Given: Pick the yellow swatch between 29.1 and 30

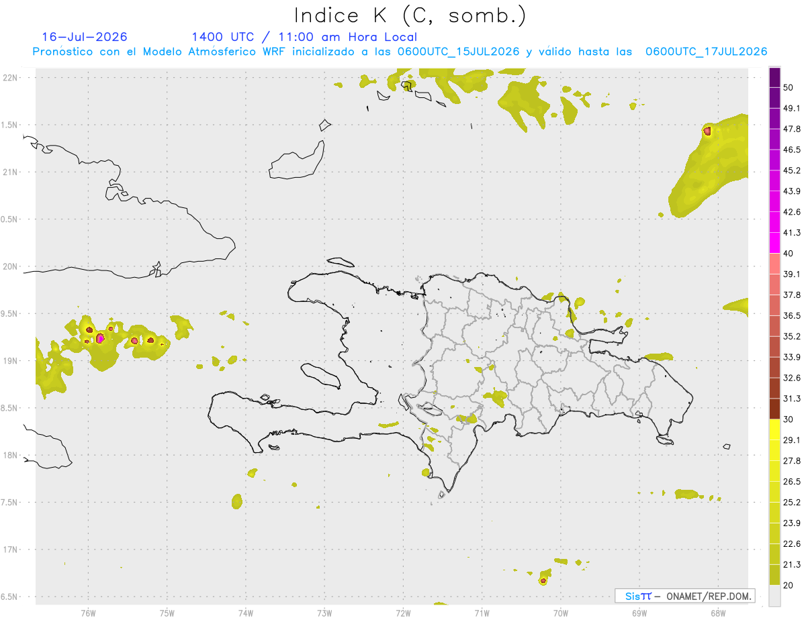Looking at the screenshot, I should (x=774, y=429).
